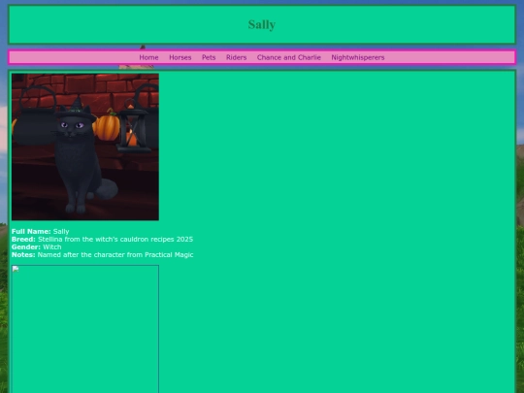The width and height of the screenshot is (524, 393).
Task: Select the 'Gender: Witch' line
Action: 37,247
